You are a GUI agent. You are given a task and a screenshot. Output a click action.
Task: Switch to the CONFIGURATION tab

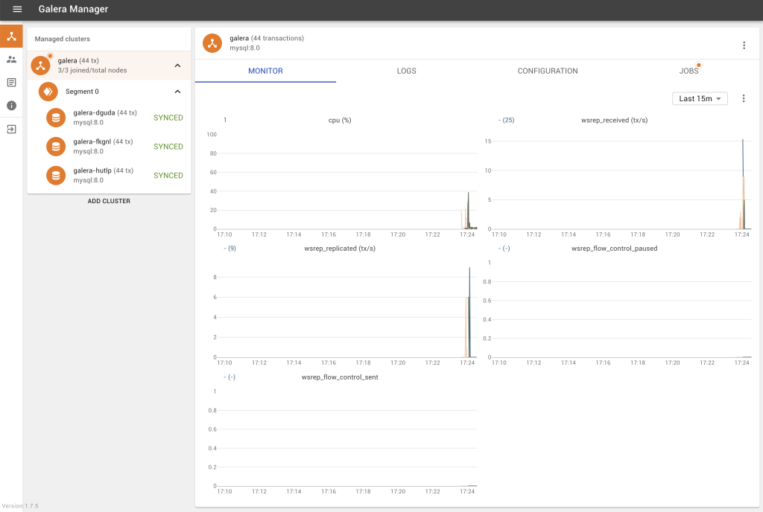pos(548,71)
